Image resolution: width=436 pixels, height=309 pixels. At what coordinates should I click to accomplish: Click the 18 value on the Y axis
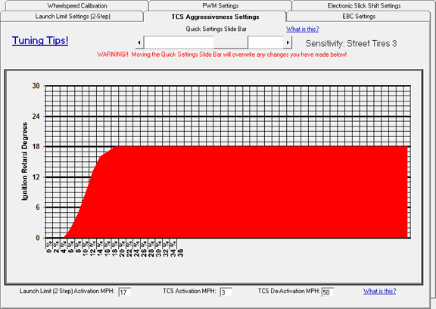(36, 147)
